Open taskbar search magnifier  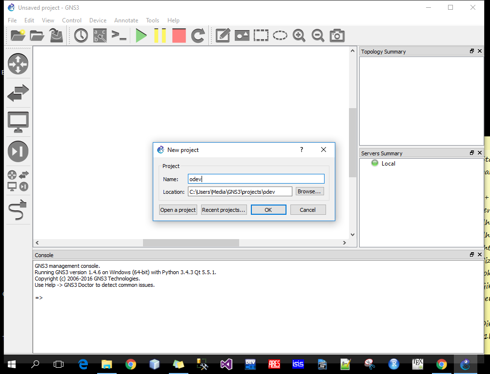pyautogui.click(x=35, y=364)
